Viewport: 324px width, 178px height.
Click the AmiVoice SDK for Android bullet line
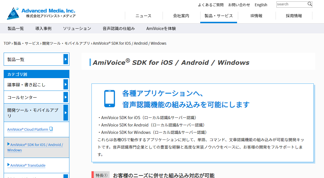pos(152,125)
